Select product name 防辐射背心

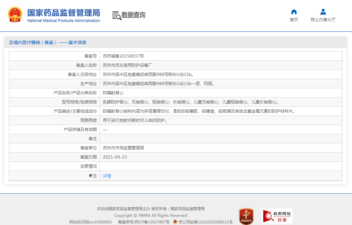coord(113,93)
